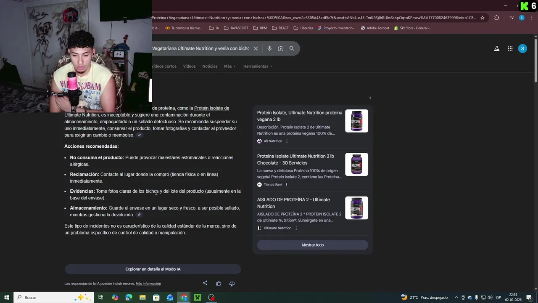Open the 'JAVASCRIPT' bookmarks folder
538x303 pixels.
point(236,28)
